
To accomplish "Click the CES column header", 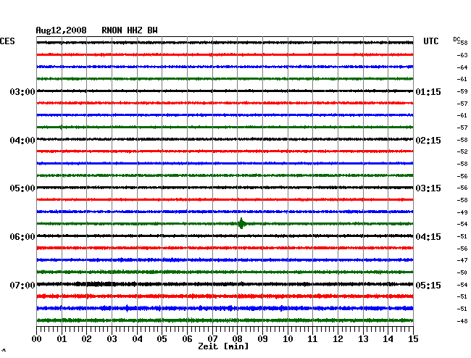I will [x=7, y=41].
